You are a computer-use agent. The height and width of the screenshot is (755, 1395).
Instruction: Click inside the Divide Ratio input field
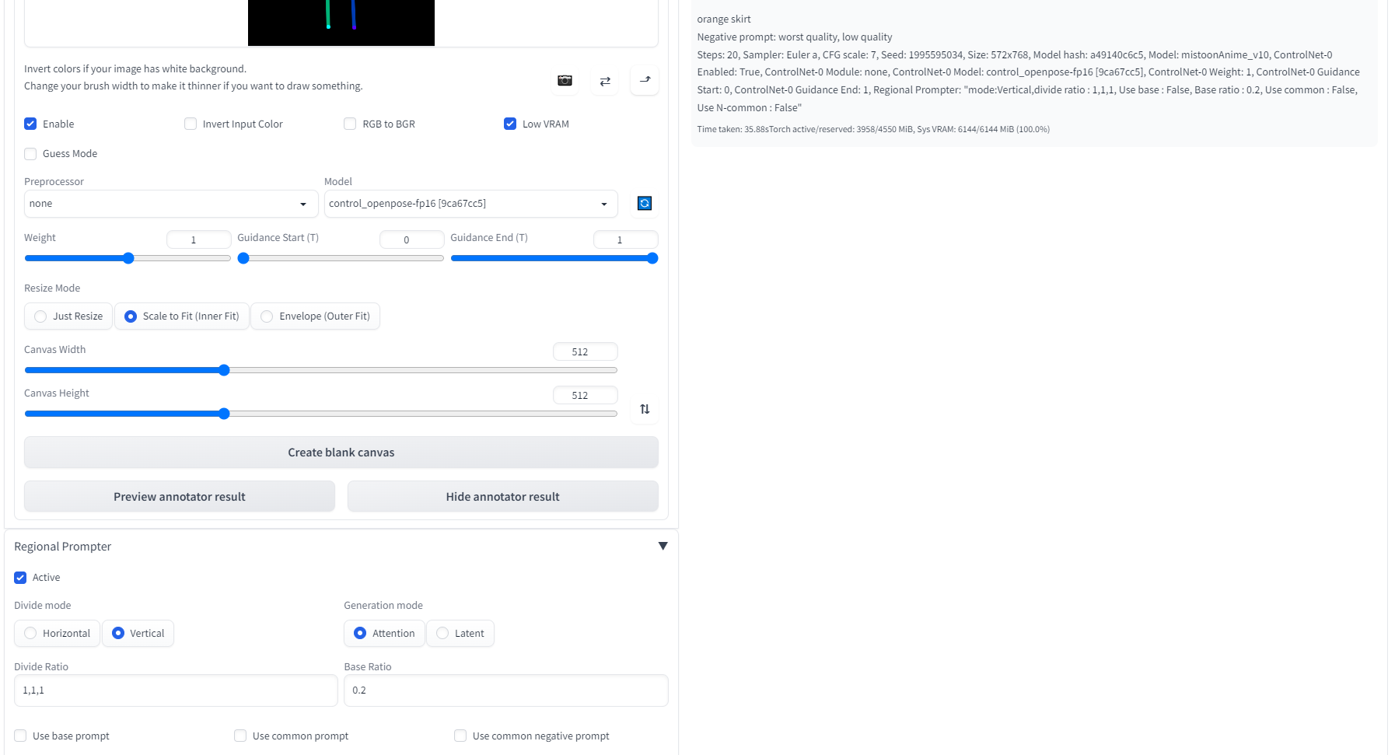point(175,690)
